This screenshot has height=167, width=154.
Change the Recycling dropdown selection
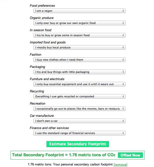click(79, 96)
